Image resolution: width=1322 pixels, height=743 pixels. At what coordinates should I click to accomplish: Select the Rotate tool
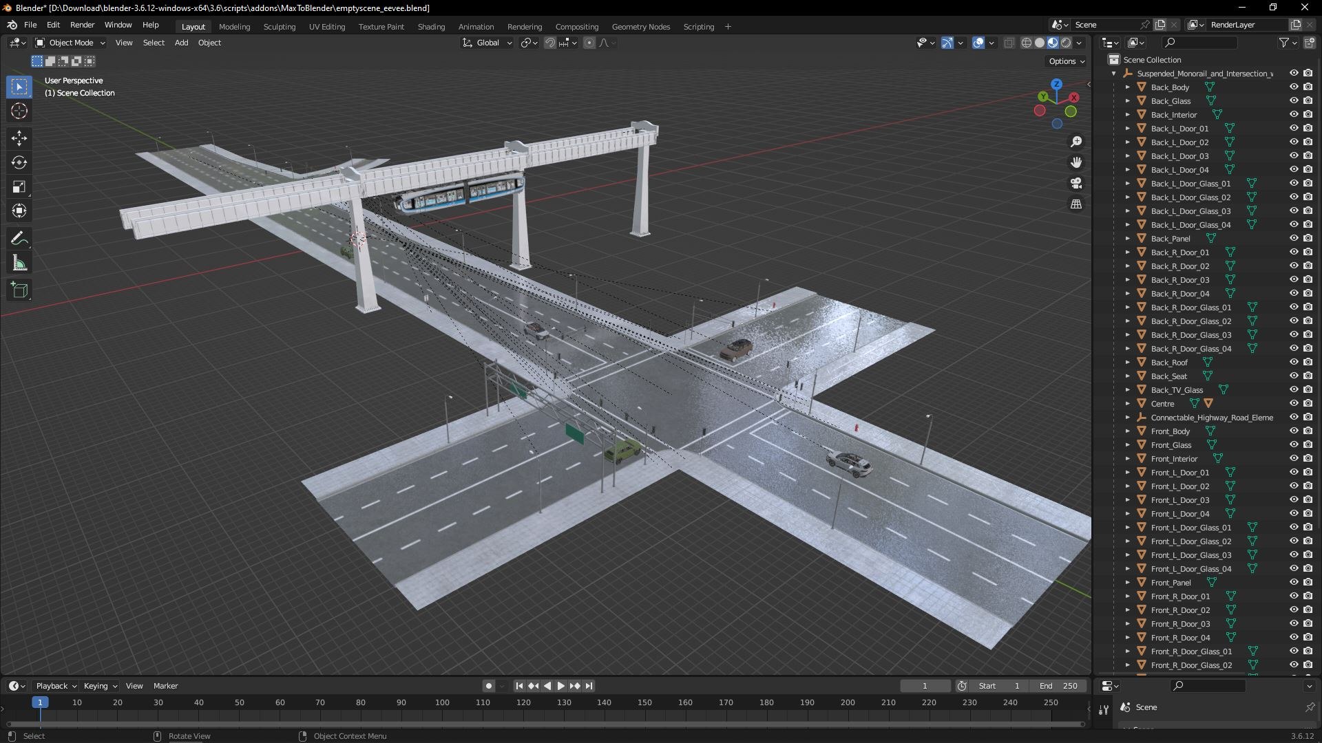click(x=19, y=162)
